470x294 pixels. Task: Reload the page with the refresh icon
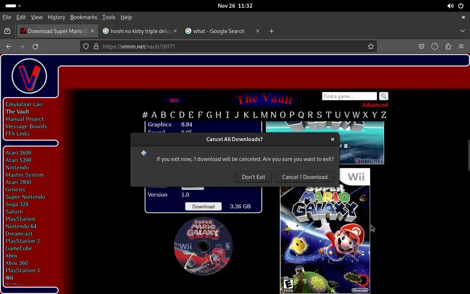pyautogui.click(x=35, y=46)
